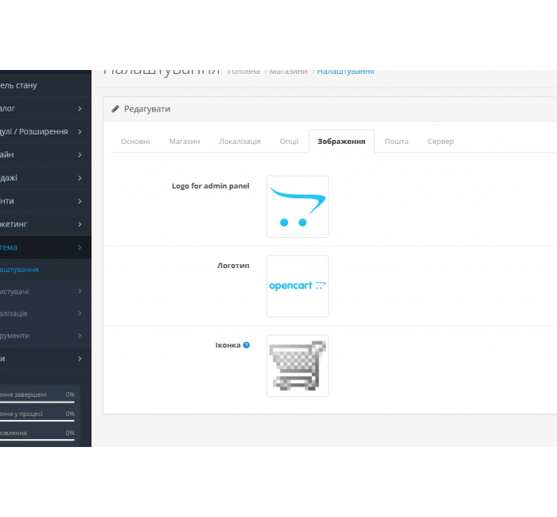Follow the Головна breadcrumb link

coord(243,72)
